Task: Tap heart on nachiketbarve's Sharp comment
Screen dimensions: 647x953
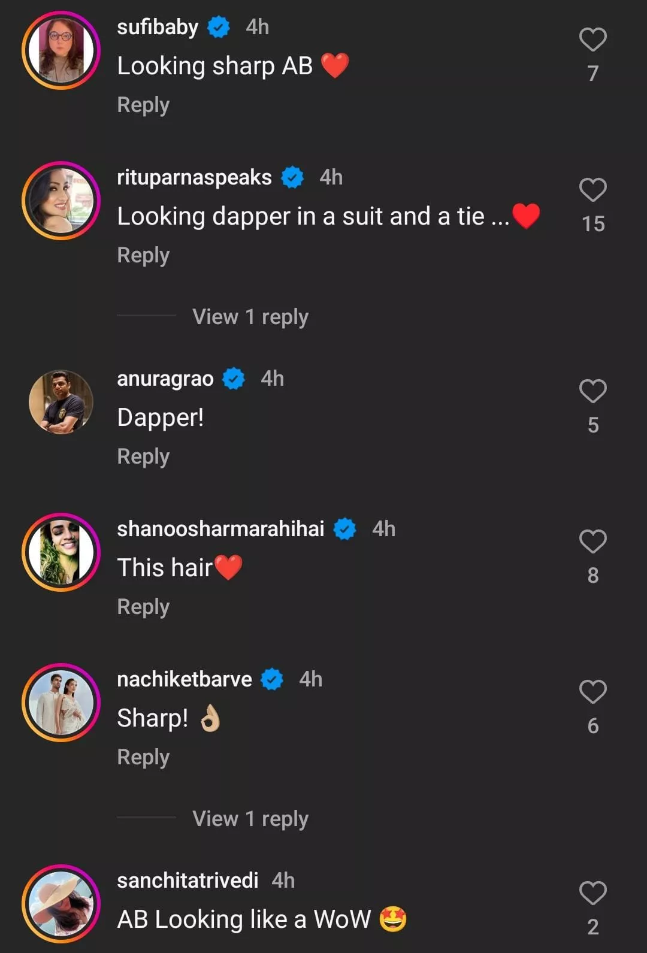Action: (592, 692)
